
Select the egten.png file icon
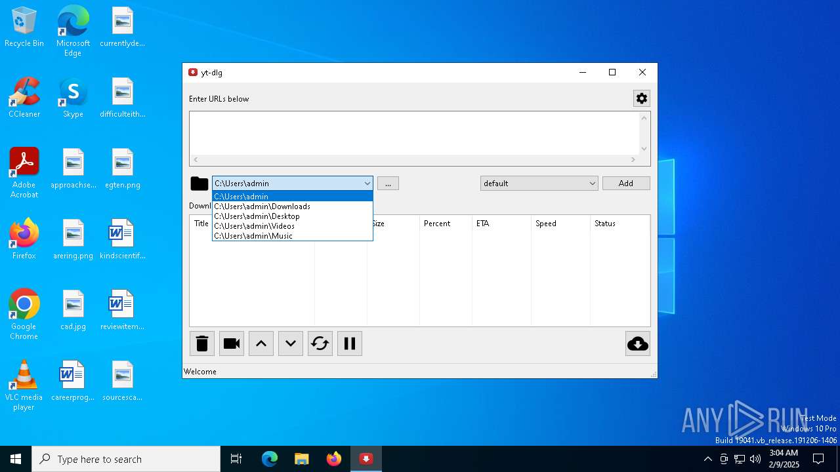[x=123, y=168]
